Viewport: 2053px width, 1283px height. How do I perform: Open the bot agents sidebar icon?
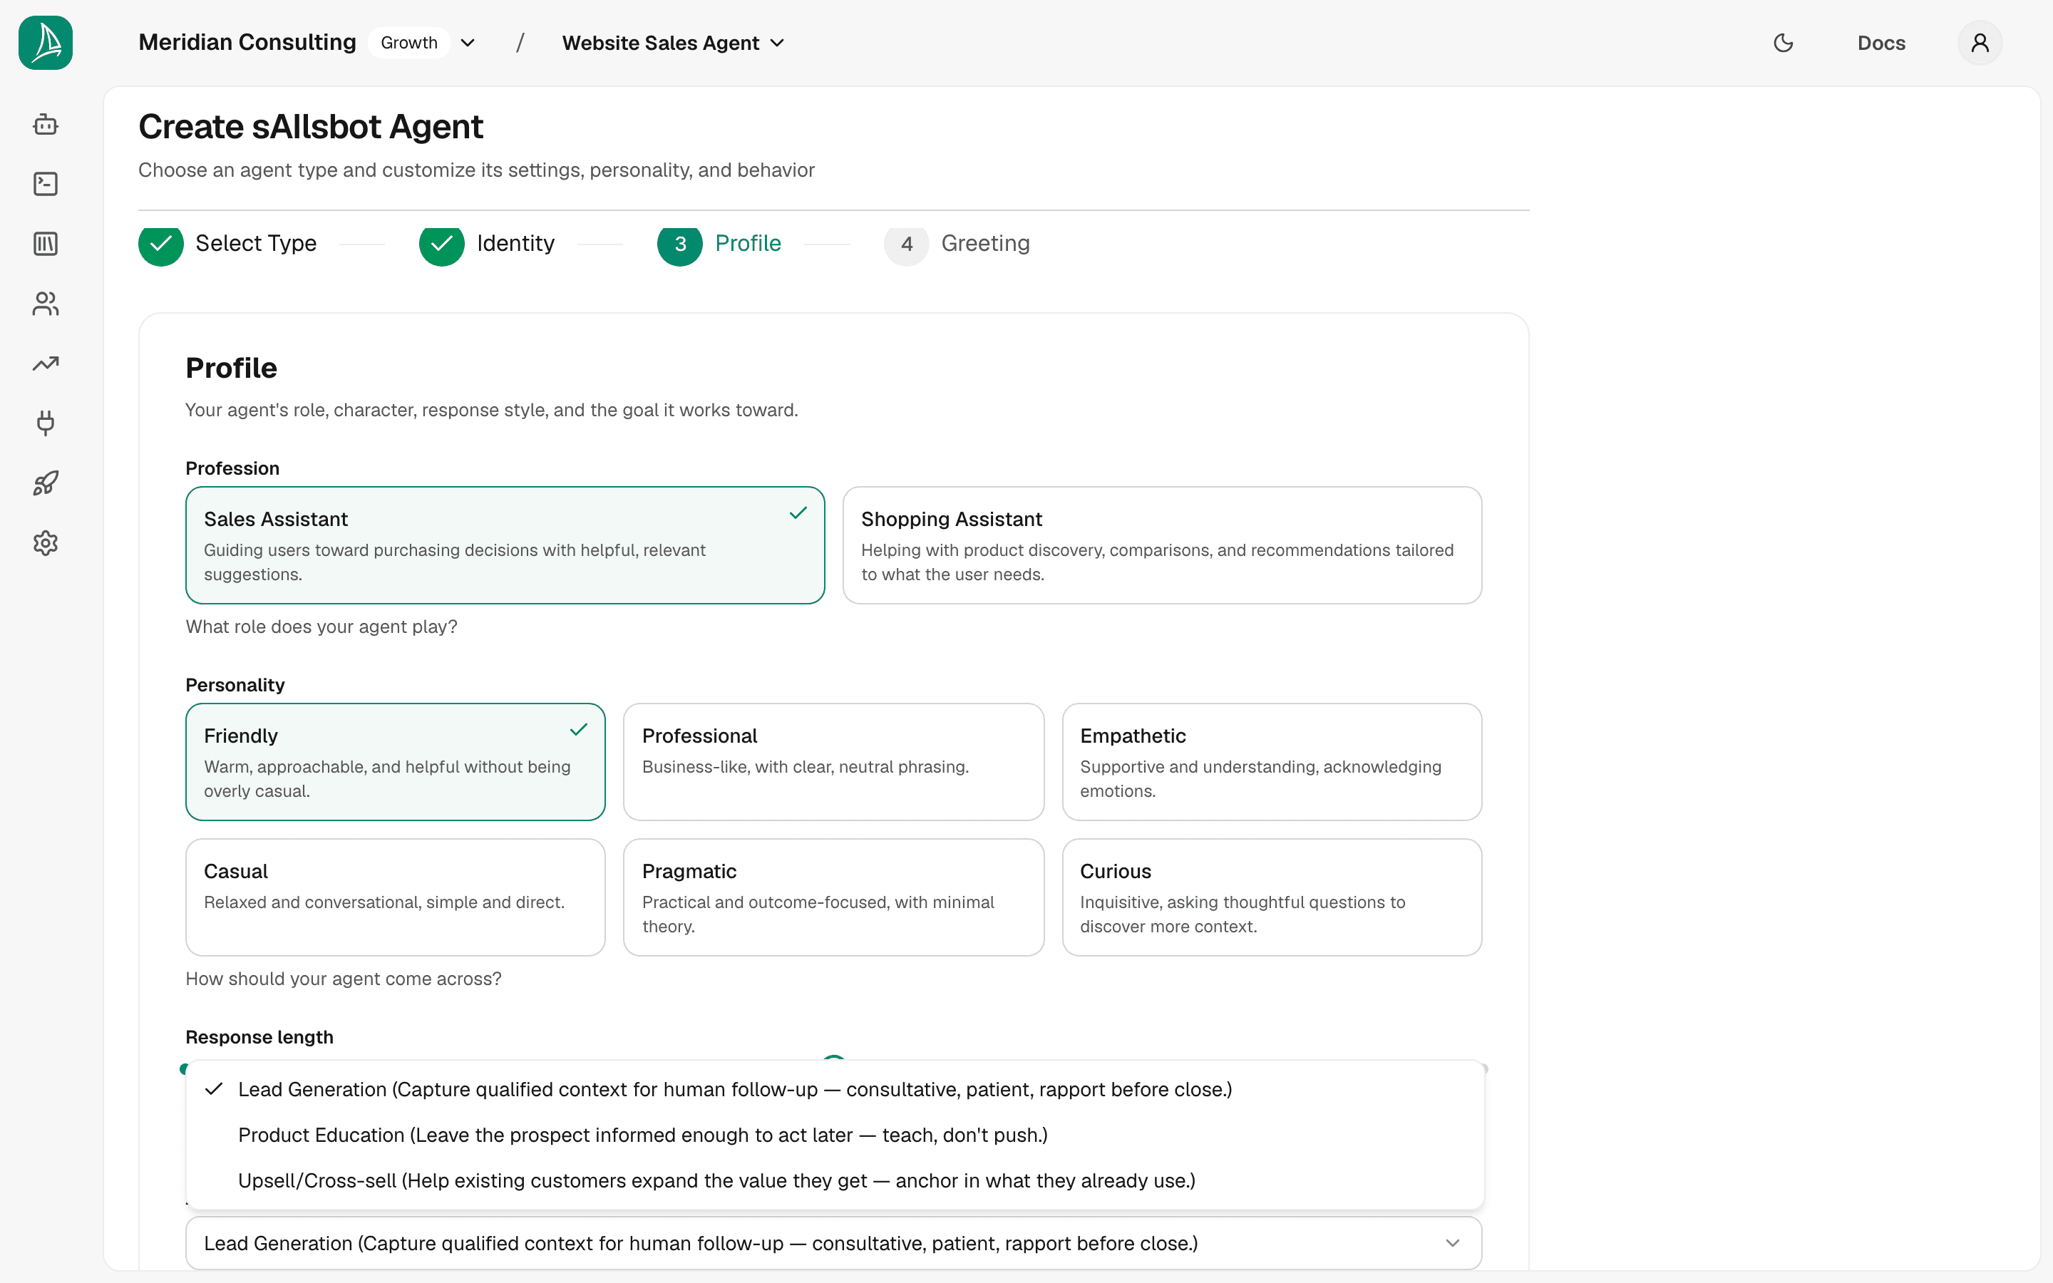point(46,125)
